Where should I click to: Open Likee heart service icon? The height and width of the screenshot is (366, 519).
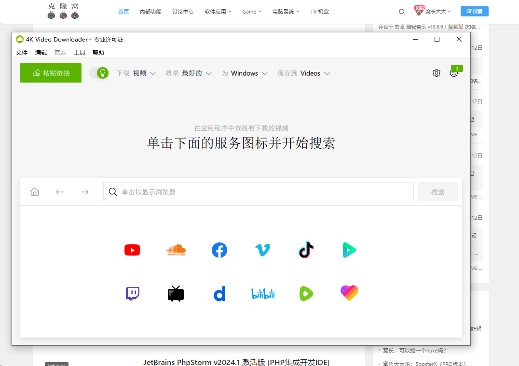point(349,293)
